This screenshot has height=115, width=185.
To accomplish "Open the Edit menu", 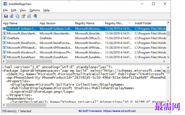I will point(13,10).
